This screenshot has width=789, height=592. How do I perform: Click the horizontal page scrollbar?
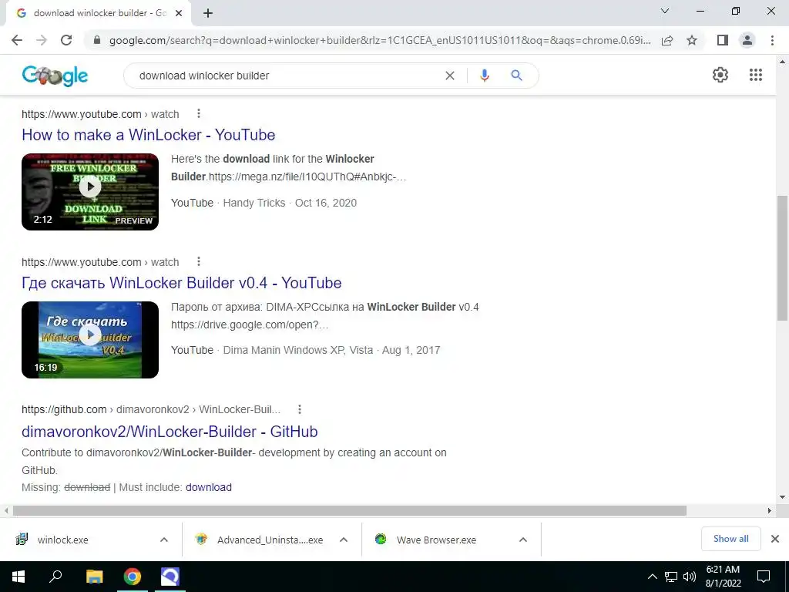350,510
